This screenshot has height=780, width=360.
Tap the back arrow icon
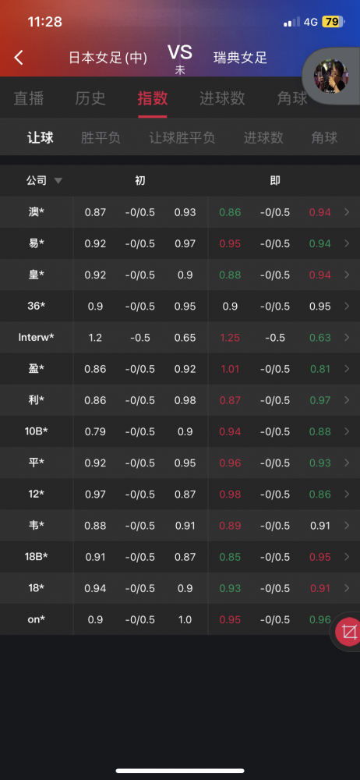tap(19, 58)
